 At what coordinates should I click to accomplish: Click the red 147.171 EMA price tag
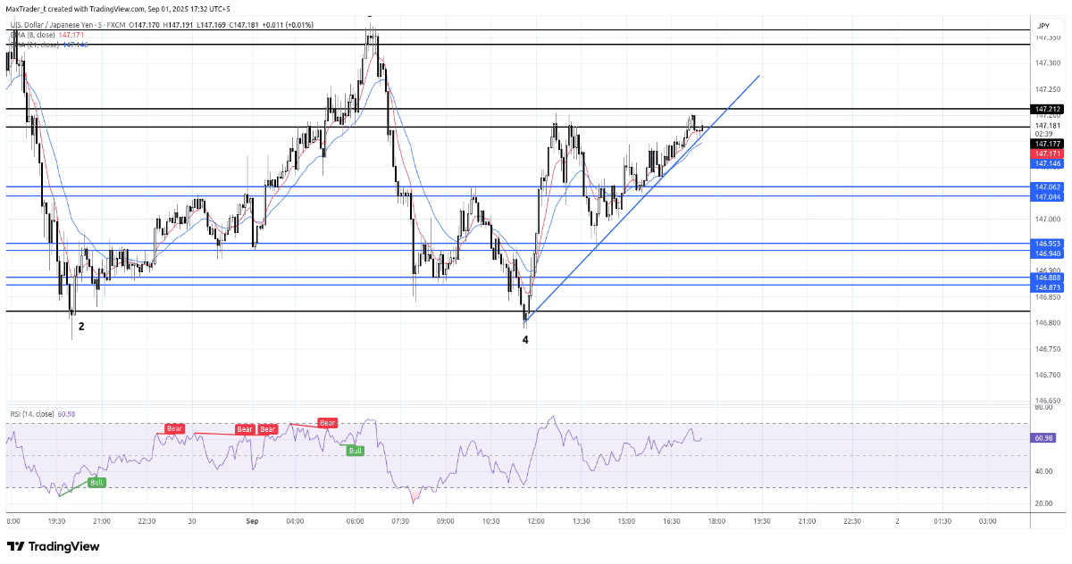point(1048,153)
